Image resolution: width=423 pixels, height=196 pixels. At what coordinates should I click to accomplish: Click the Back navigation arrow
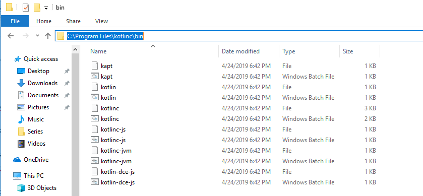coord(11,36)
